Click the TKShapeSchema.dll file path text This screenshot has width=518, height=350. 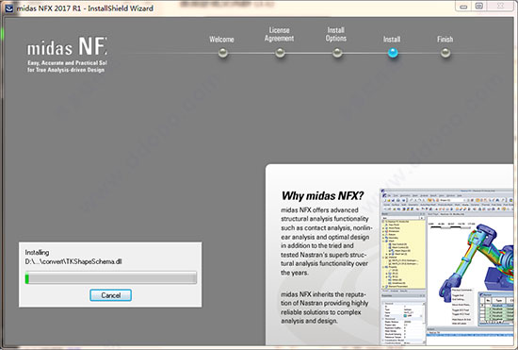[x=73, y=261]
